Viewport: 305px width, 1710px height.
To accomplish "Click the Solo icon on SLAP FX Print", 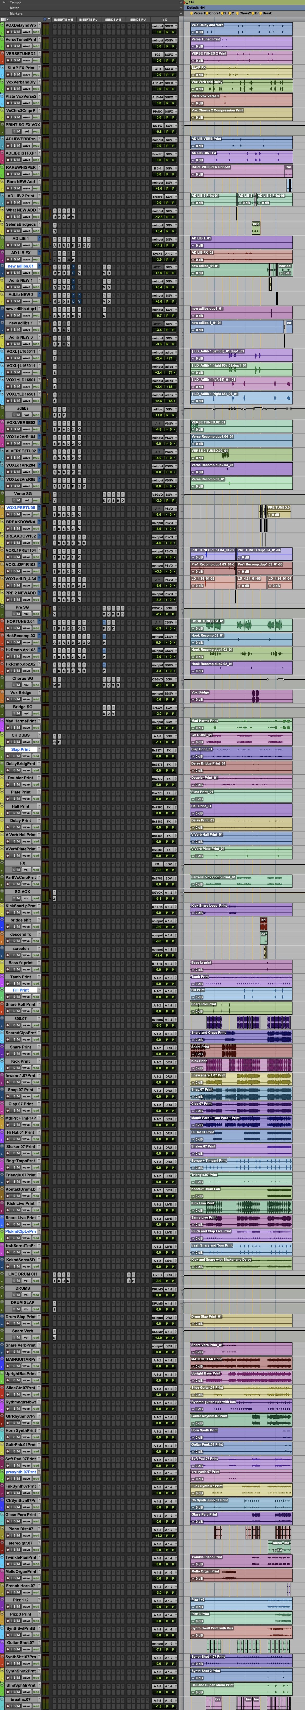I will coord(15,74).
